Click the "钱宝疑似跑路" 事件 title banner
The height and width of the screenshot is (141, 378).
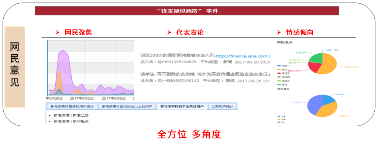click(187, 11)
